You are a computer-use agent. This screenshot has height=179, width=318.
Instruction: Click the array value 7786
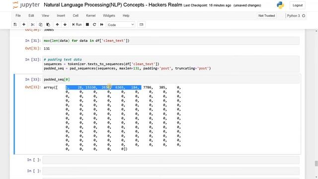[x=147, y=88]
